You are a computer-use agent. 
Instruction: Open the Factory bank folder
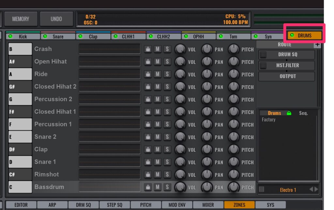[x=268, y=120]
